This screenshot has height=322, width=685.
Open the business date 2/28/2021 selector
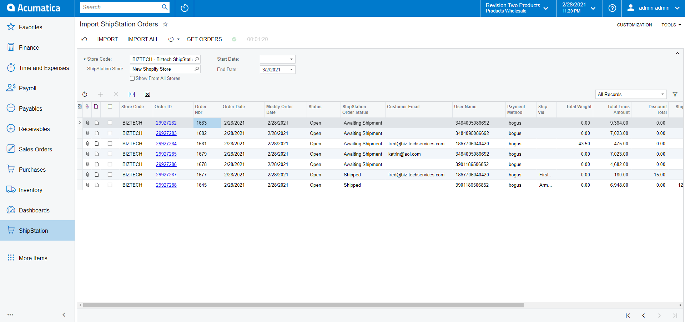(579, 8)
